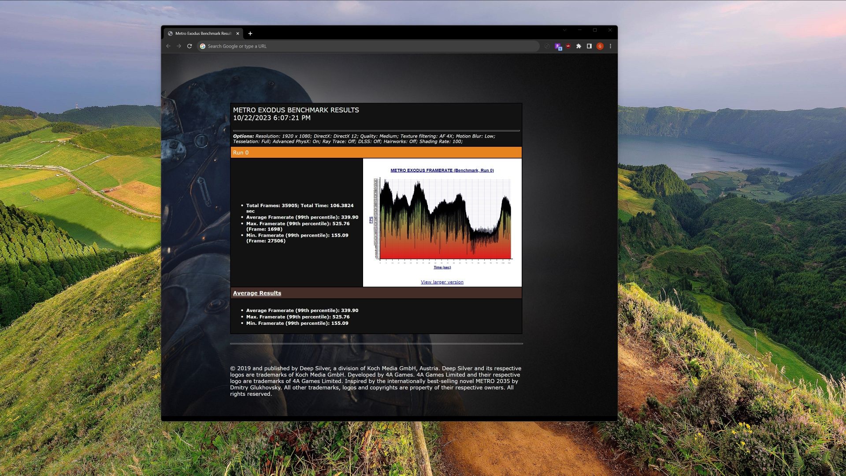Click Min. Framerate 155.09 under Average Results
Image resolution: width=846 pixels, height=476 pixels.
[x=297, y=323]
